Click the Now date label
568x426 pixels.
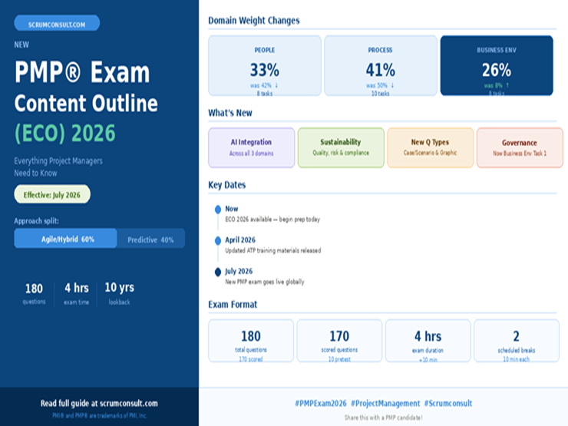click(232, 209)
